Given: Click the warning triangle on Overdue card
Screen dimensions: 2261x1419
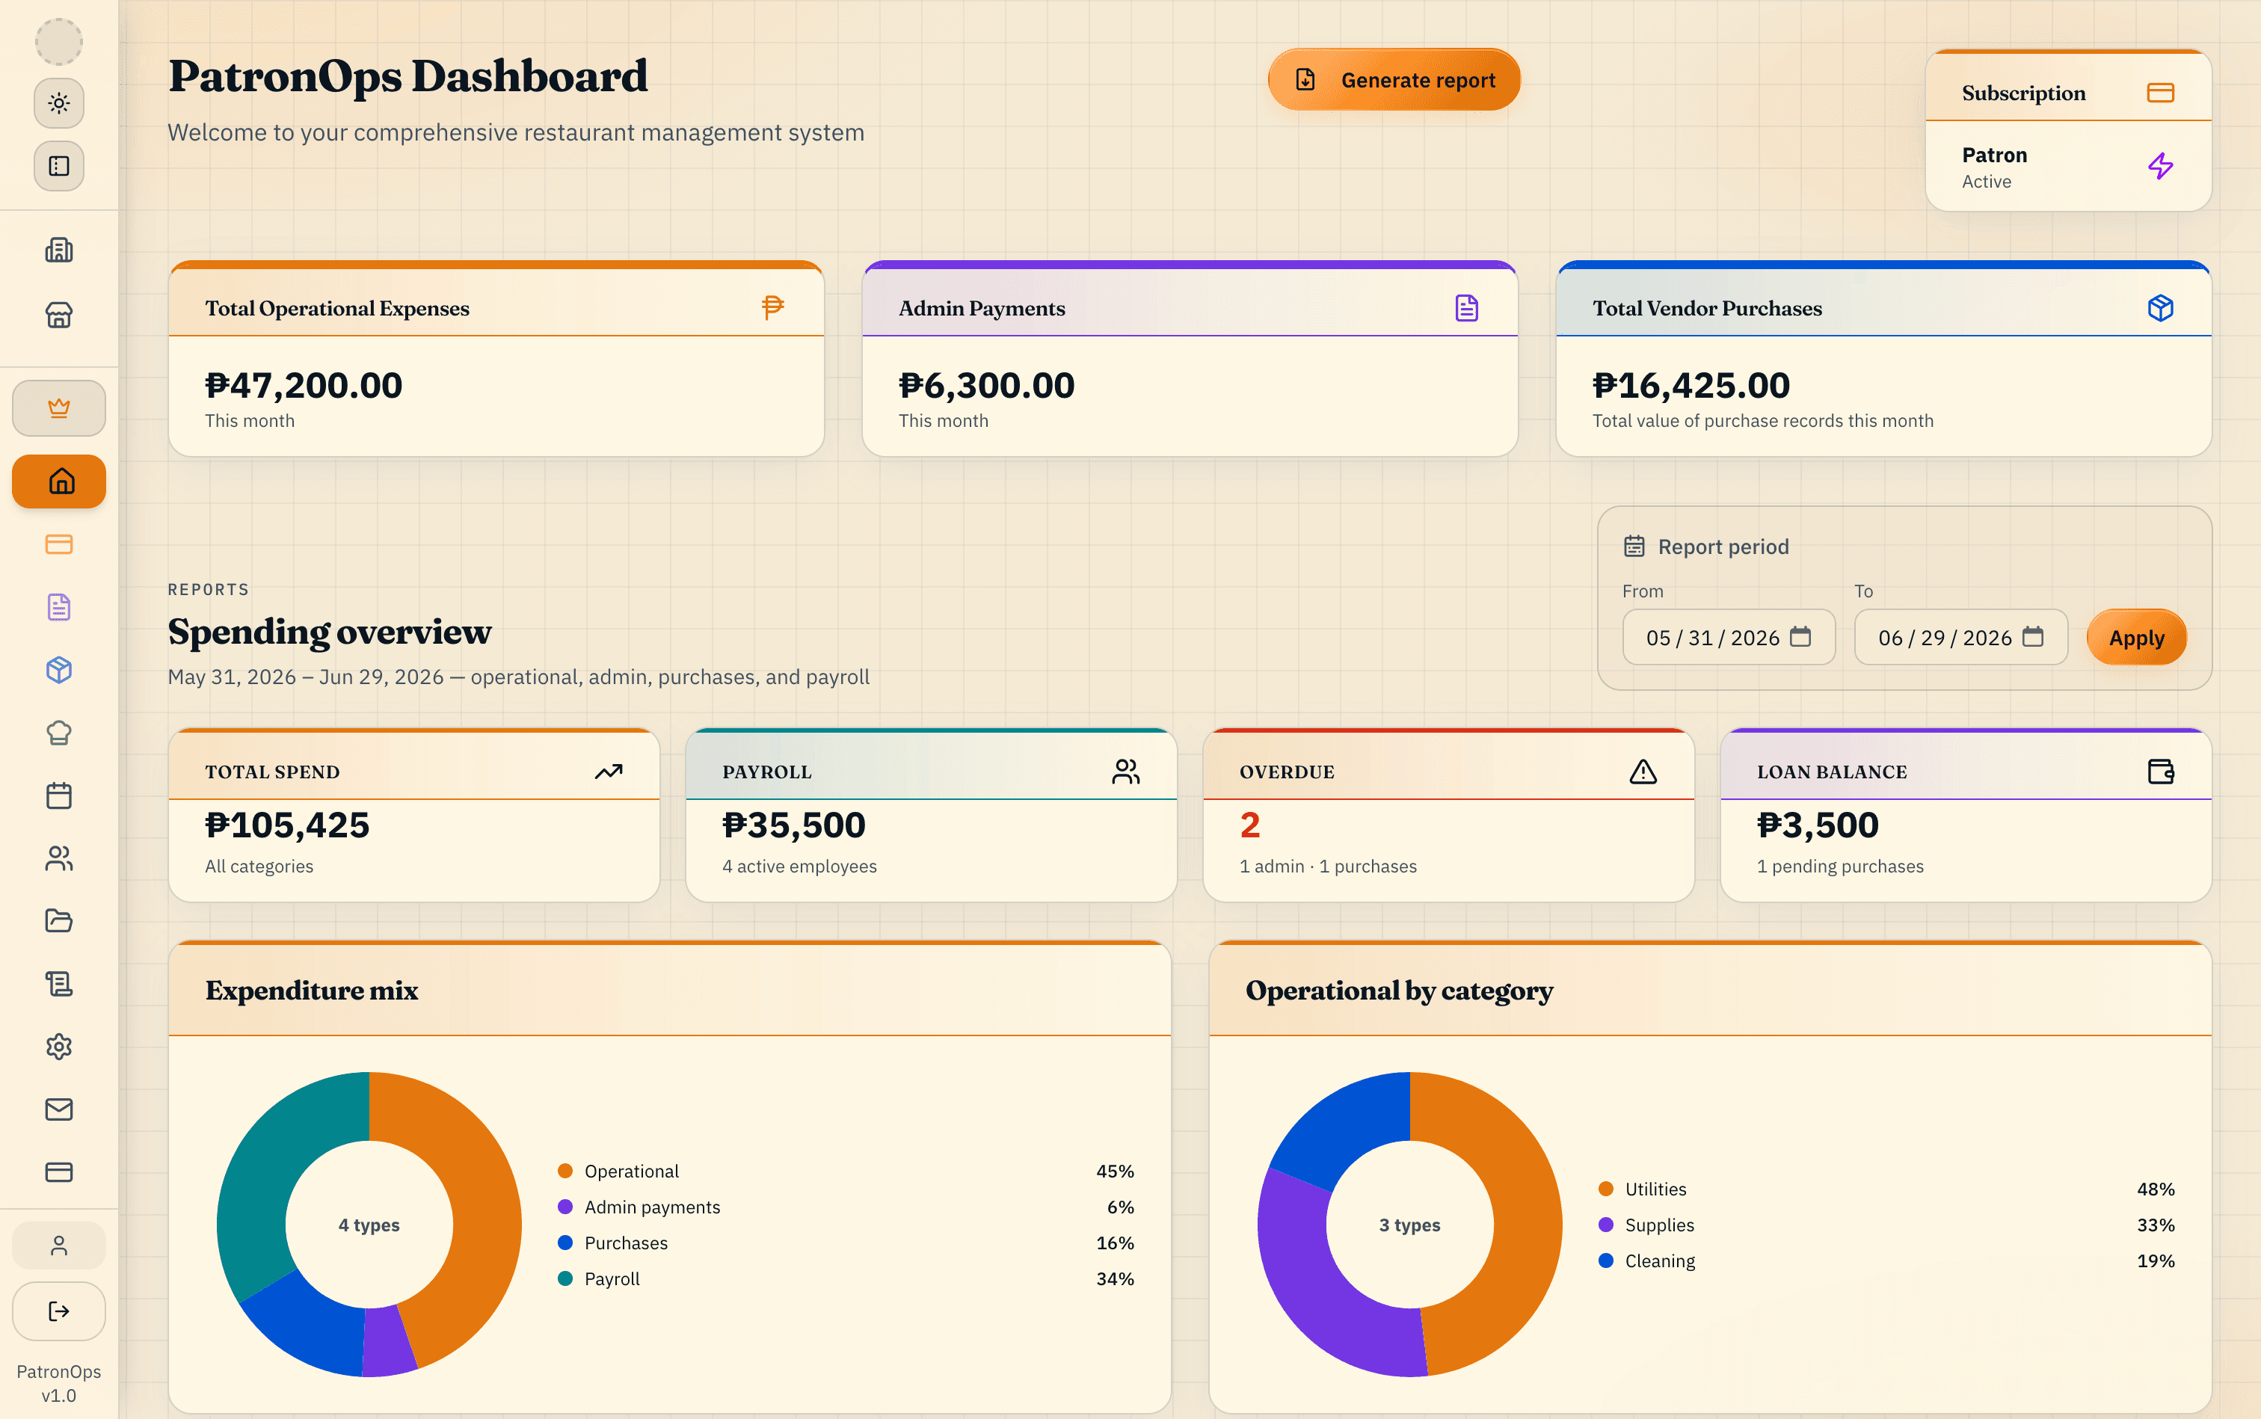Looking at the screenshot, I should click(x=1643, y=772).
